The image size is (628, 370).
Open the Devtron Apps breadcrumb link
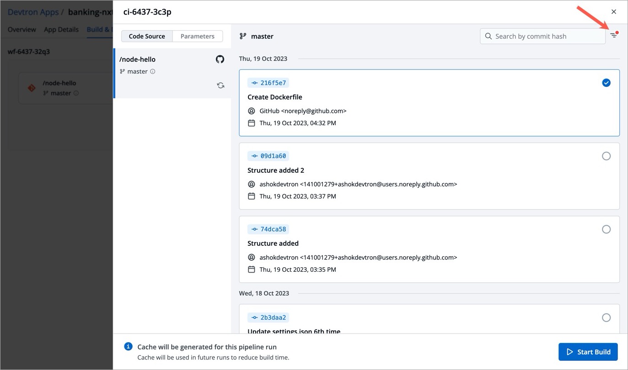click(x=33, y=12)
